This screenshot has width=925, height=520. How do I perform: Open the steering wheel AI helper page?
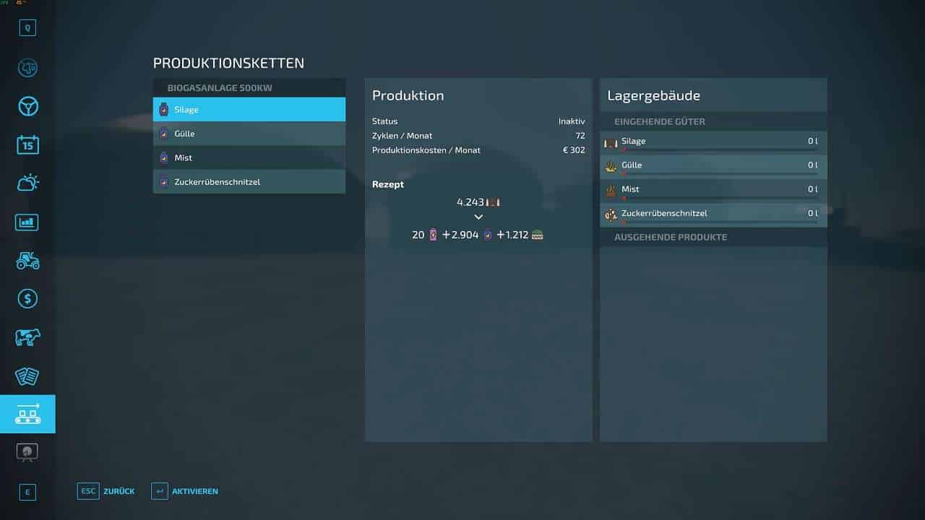(27, 107)
